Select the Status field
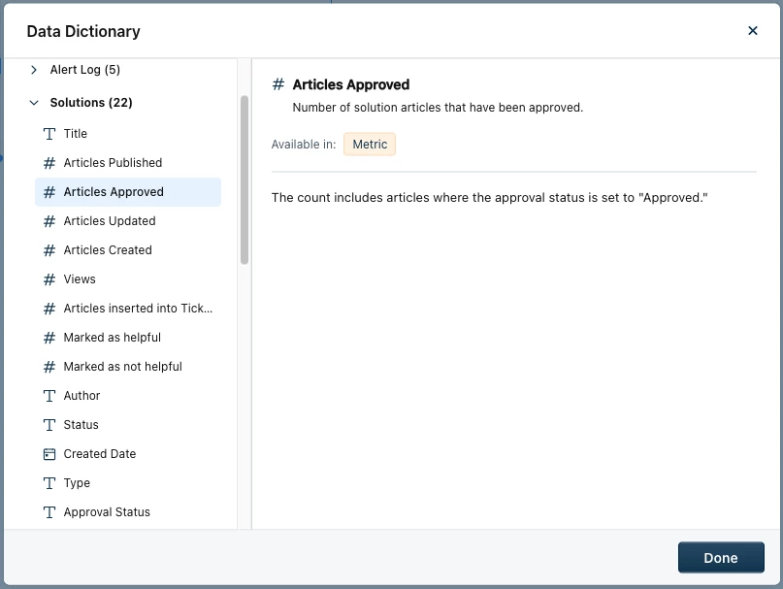The width and height of the screenshot is (783, 589). click(82, 425)
